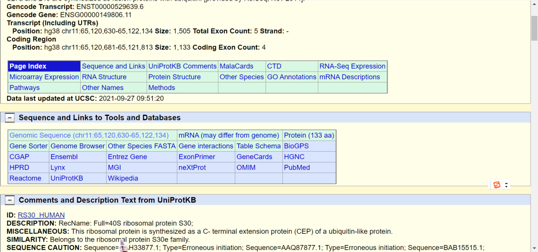Screen dimensions: 538x252
Task: Click the 'Sequence and Links to Tools and Databases' heading
Action: 100,118
